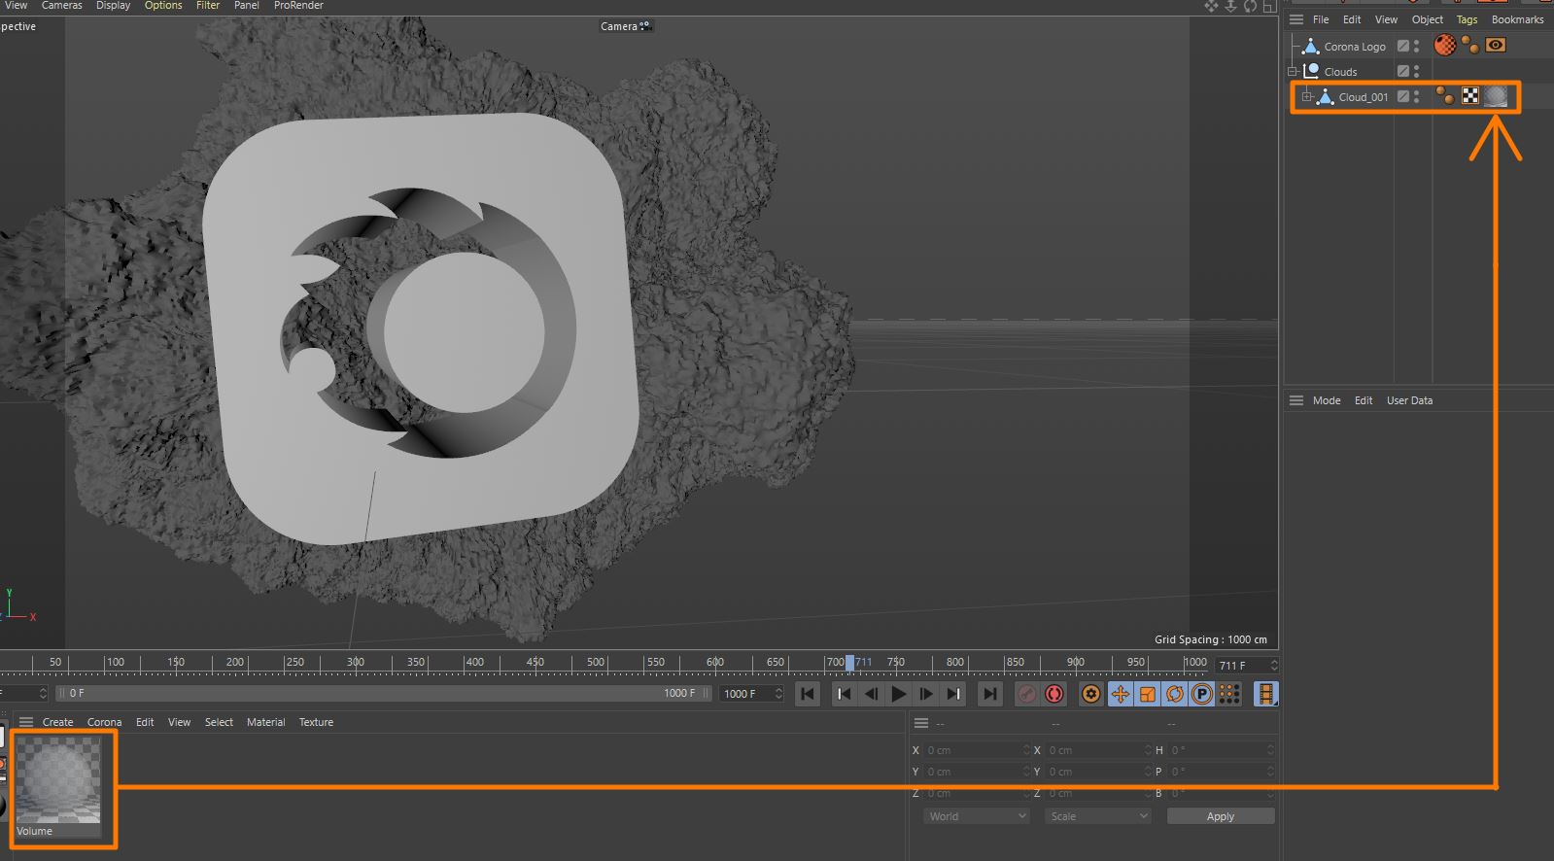Adjust the 1000 F end frame stepper
This screenshot has width=1554, height=861.
[x=778, y=693]
